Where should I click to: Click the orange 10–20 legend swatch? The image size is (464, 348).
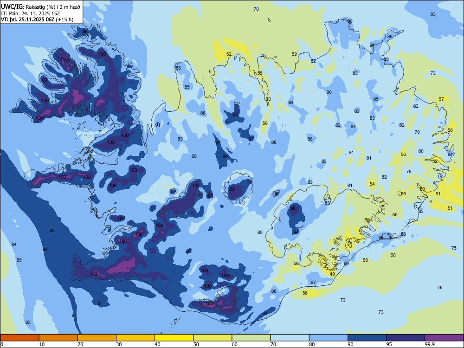point(58,338)
